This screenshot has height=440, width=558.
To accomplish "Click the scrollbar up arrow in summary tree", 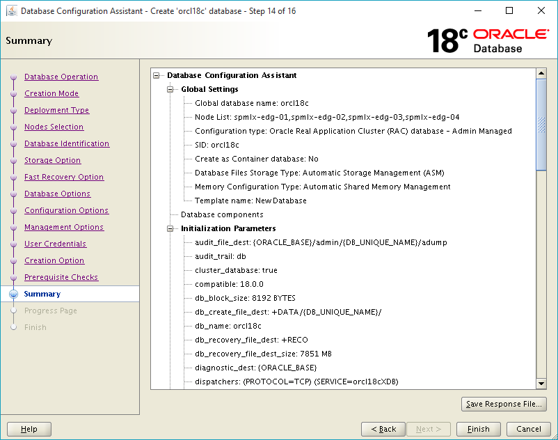I will coord(541,74).
